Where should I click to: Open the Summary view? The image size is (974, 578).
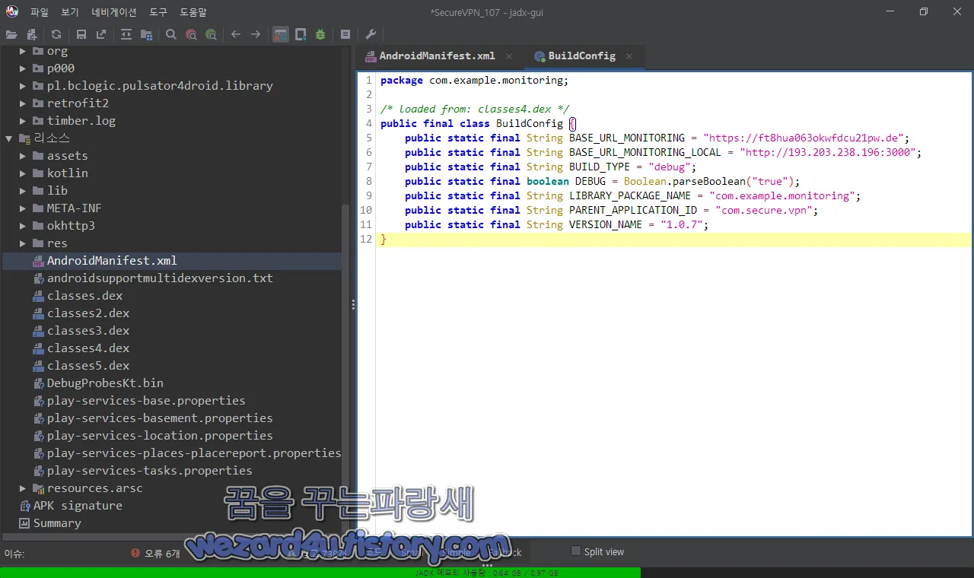point(56,522)
